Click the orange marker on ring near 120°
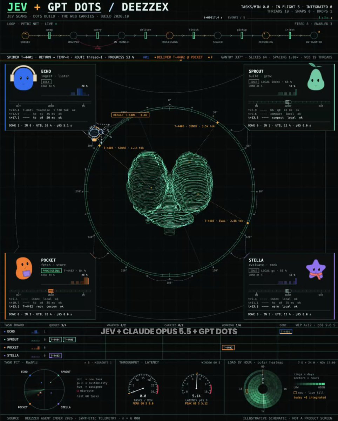 (x=248, y=223)
